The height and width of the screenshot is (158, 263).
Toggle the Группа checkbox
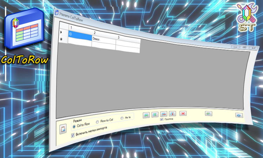(162, 119)
